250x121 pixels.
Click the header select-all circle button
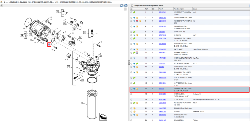(131, 9)
